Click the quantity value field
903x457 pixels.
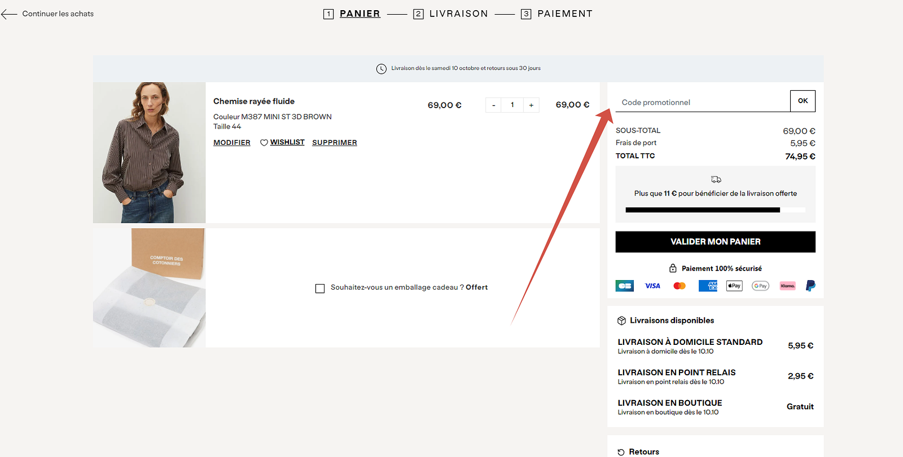(512, 105)
